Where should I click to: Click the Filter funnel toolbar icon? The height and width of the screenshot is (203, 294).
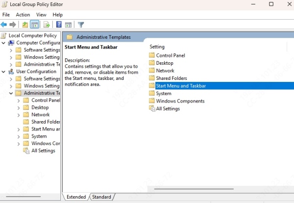[81, 25]
